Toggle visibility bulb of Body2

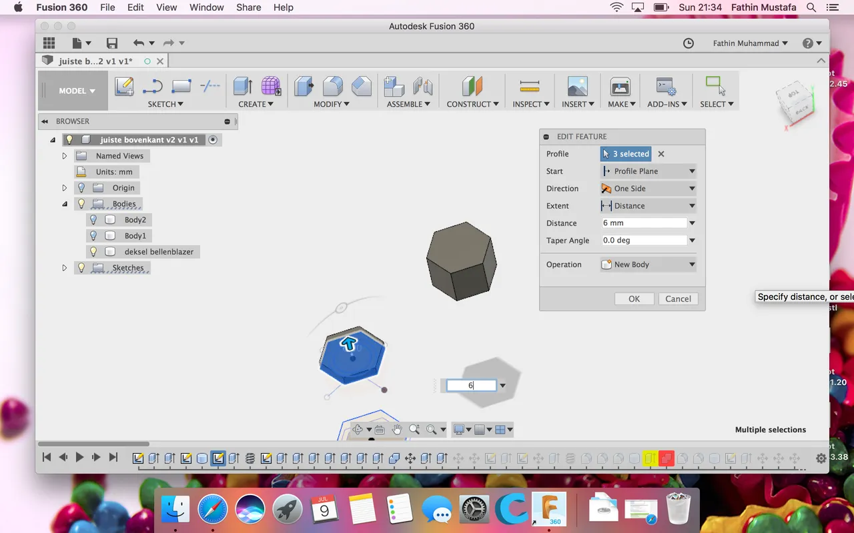coord(93,220)
